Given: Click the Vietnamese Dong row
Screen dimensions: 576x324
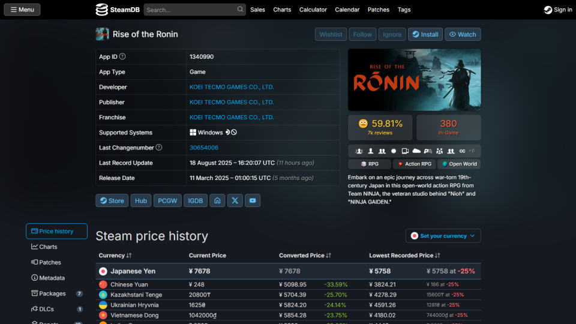Looking at the screenshot, I should click(289, 315).
